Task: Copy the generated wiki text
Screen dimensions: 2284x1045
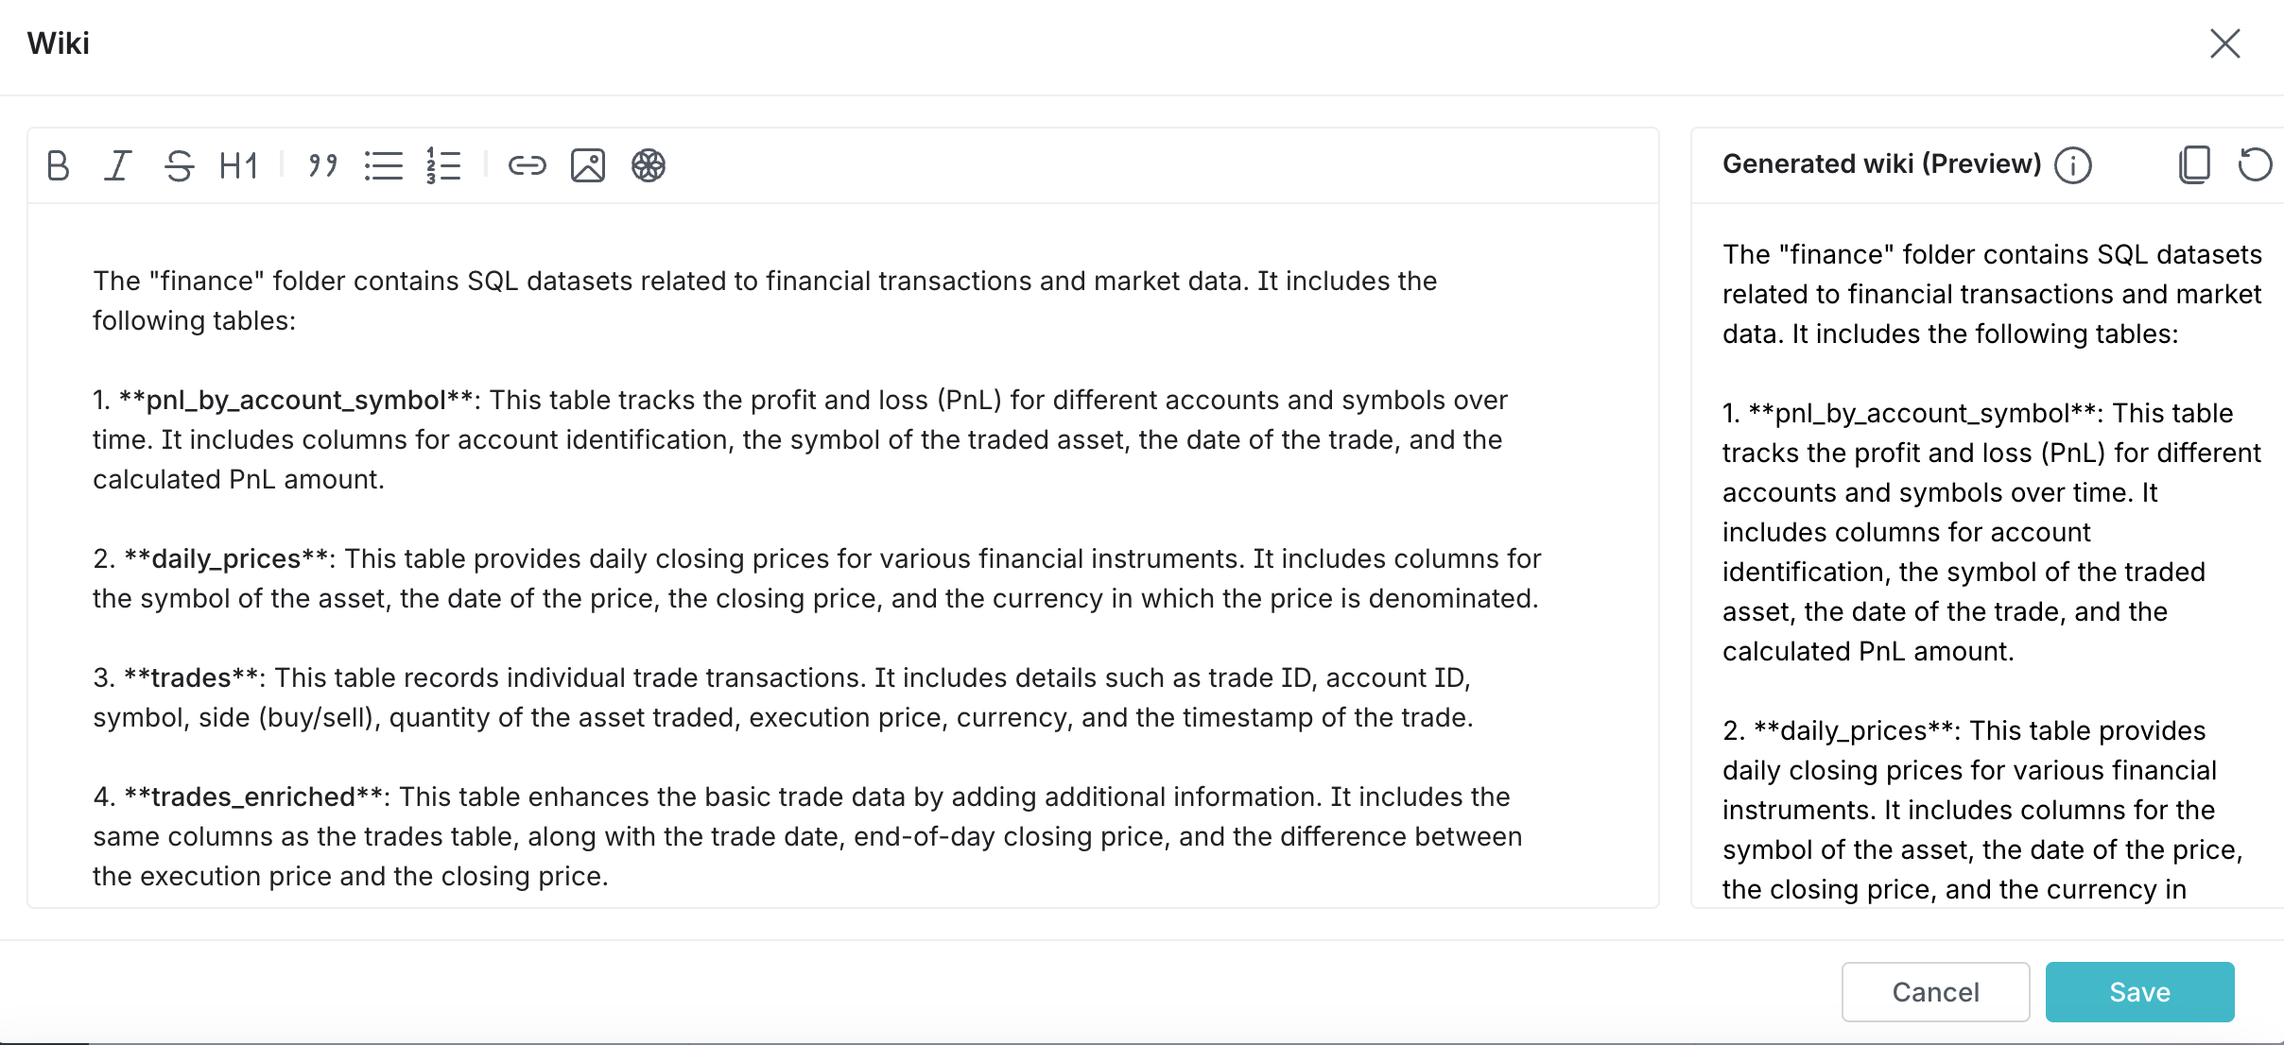Action: 2194,164
